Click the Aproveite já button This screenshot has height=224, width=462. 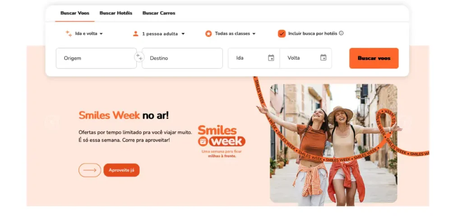pyautogui.click(x=121, y=170)
